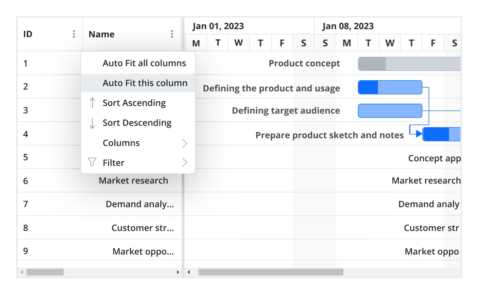Click the left arrow on the grid scrollbar

point(22,272)
